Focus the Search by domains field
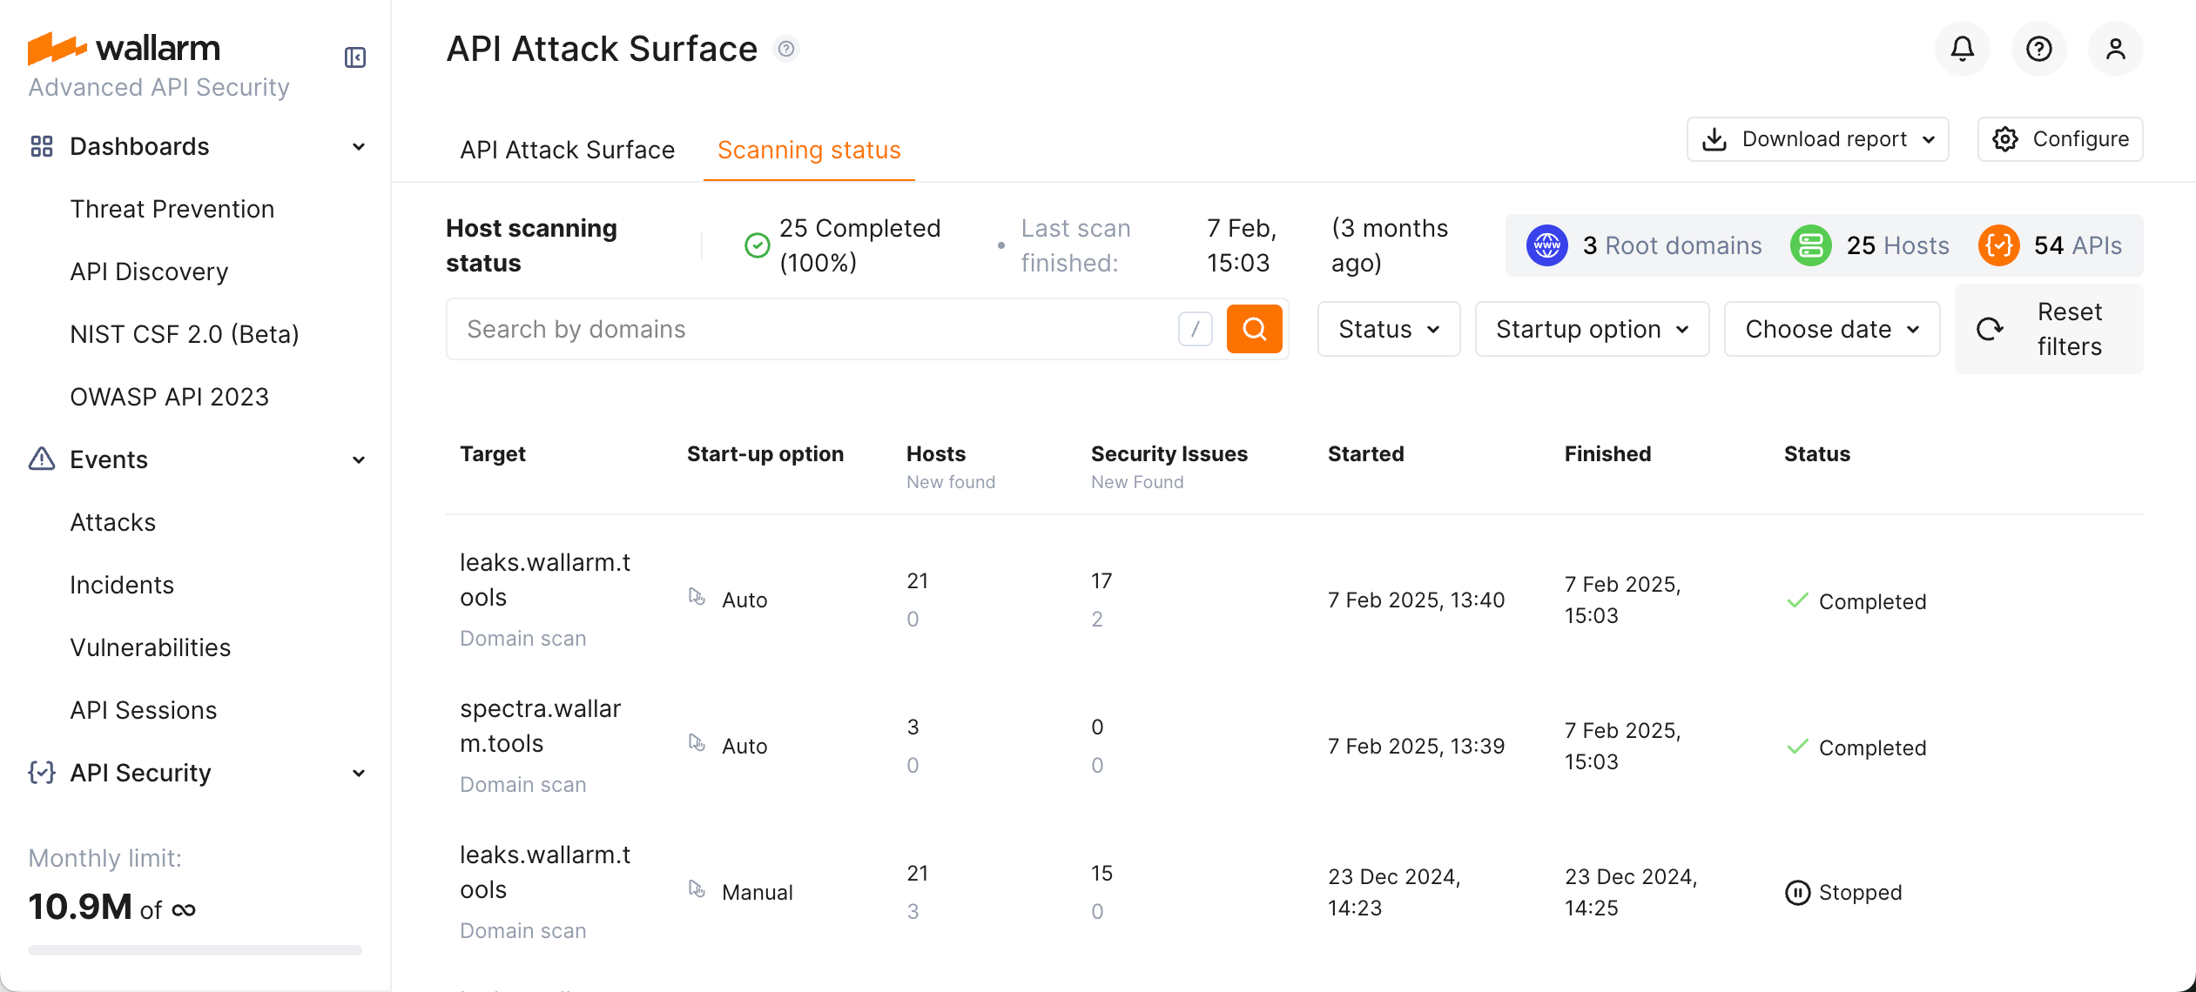Image resolution: width=2196 pixels, height=992 pixels. coord(810,329)
